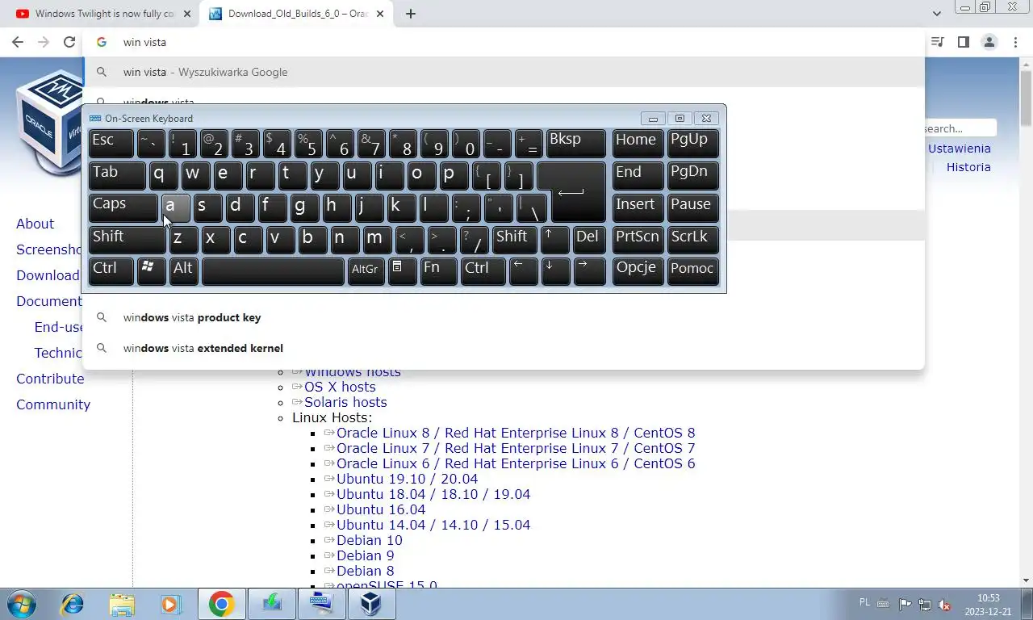Click the space bar on on-screen keyboard
1033x620 pixels.
[x=273, y=271]
